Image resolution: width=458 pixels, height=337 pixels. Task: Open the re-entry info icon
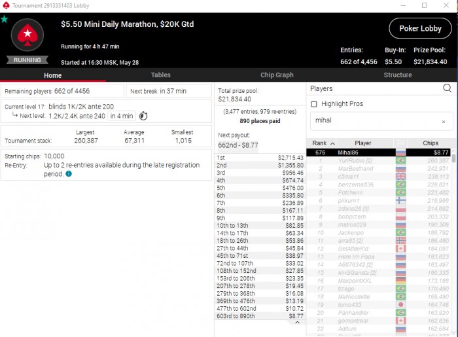[69, 174]
